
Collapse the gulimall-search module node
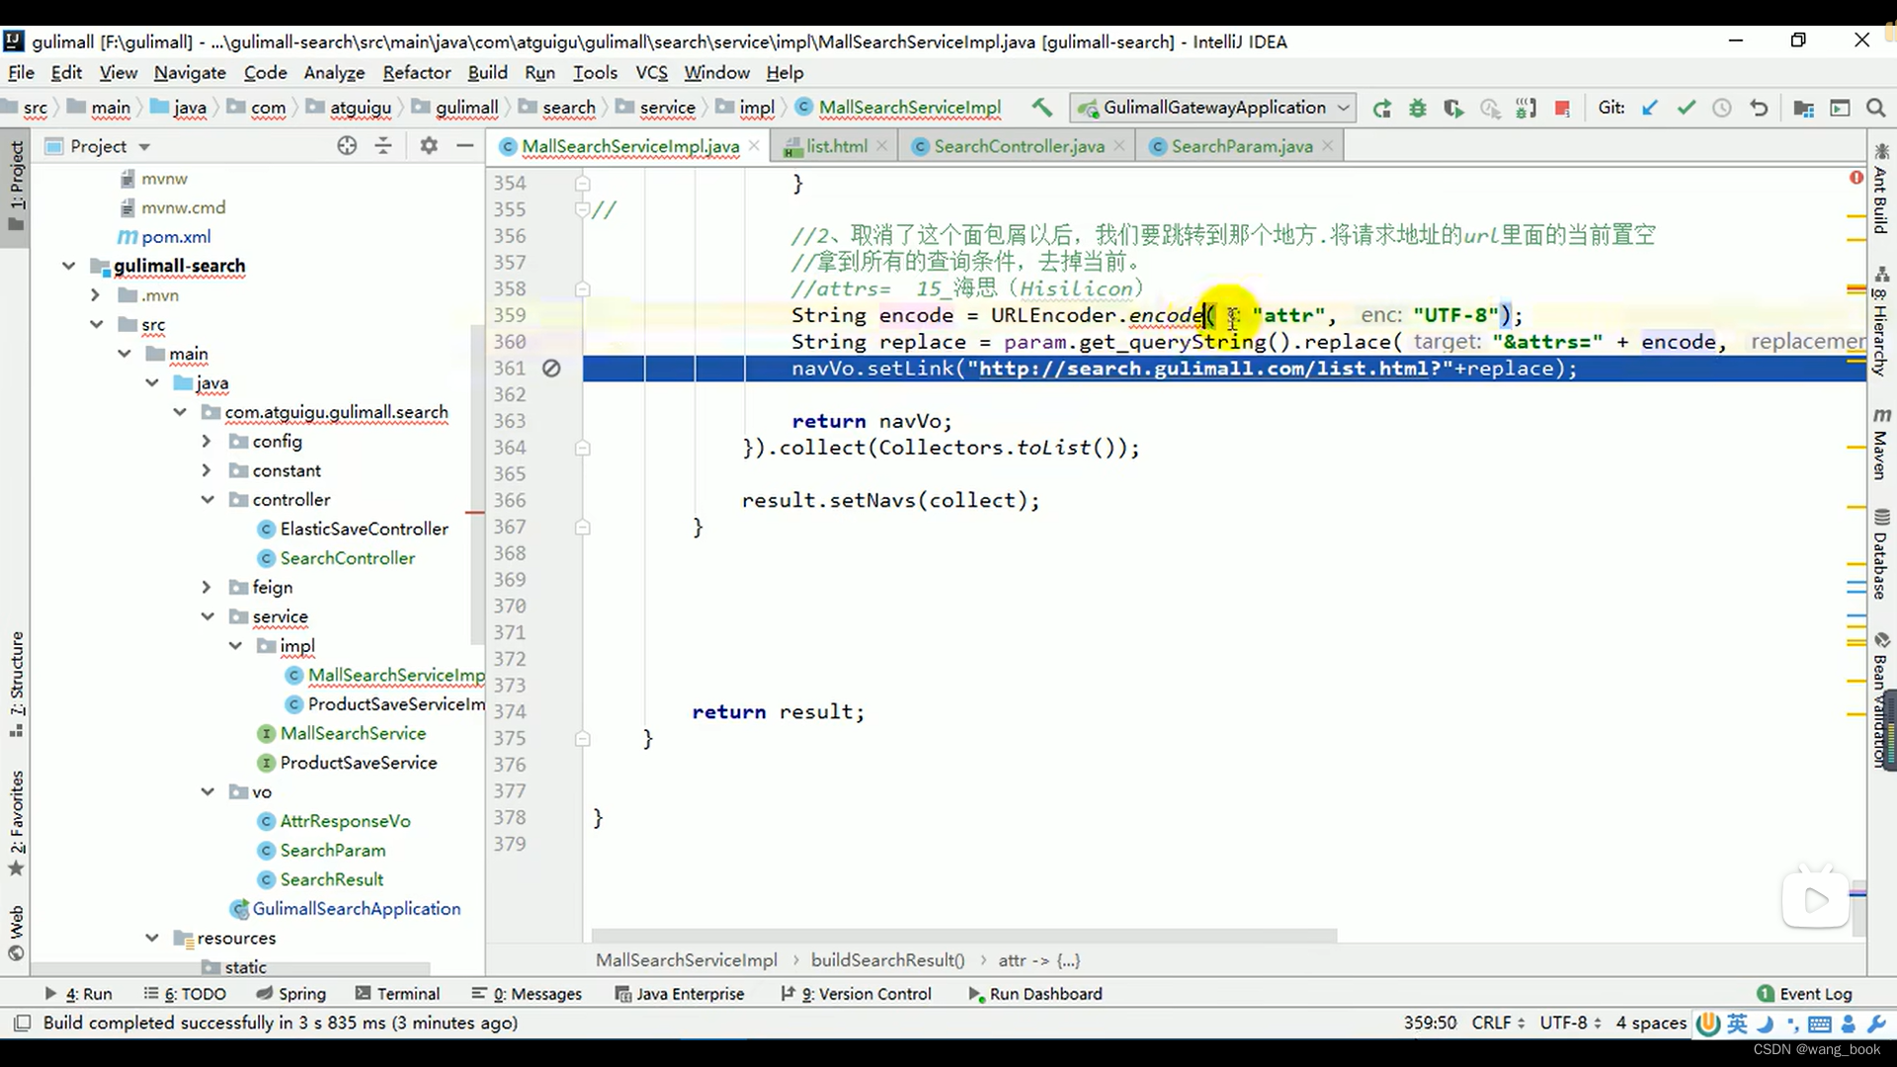point(68,266)
